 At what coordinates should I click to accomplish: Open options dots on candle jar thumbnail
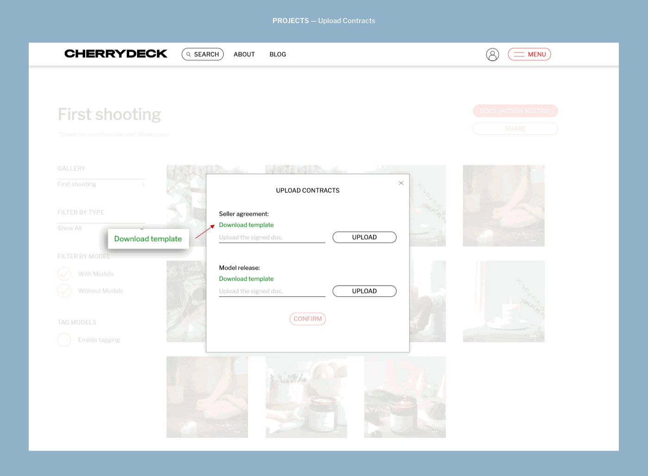[336, 432]
